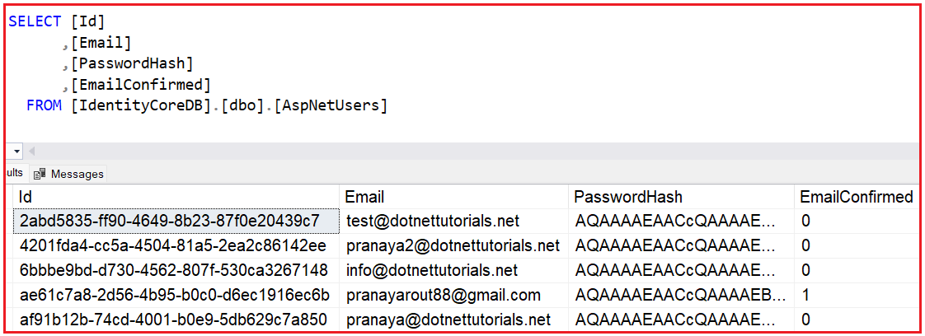Viewport: 925px width, 336px height.
Task: Open the zoom dropdown arrow below the query editor
Action: [x=17, y=152]
